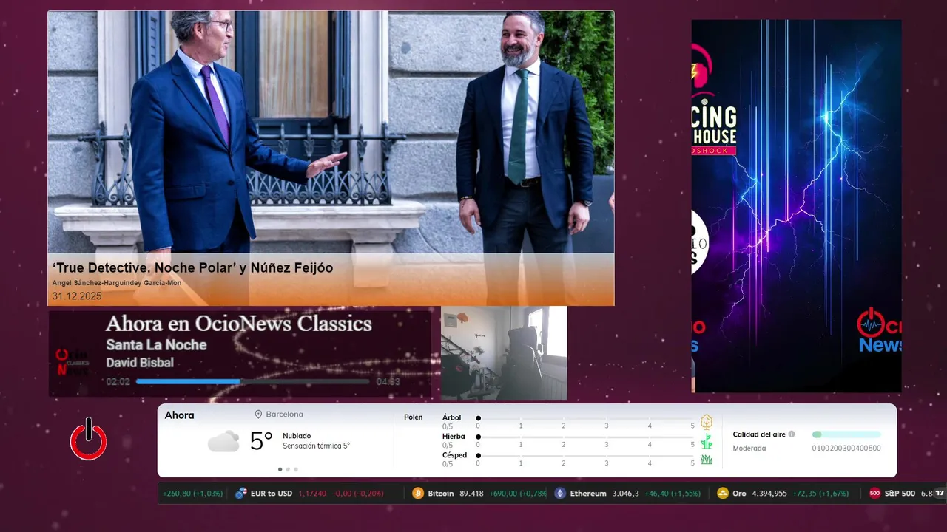The image size is (947, 532).
Task: Click the Hierba pollen level slider
Action: 585,437
